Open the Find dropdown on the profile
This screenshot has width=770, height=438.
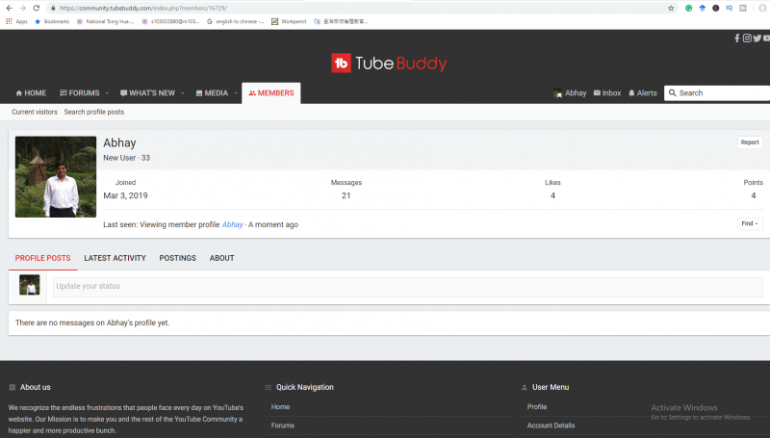[x=750, y=223]
